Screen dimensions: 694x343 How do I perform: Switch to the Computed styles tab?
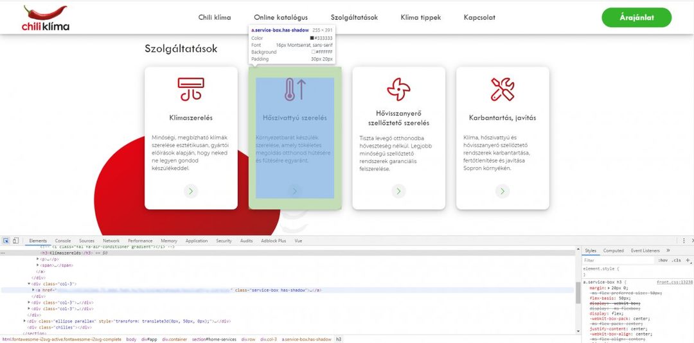click(x=614, y=251)
